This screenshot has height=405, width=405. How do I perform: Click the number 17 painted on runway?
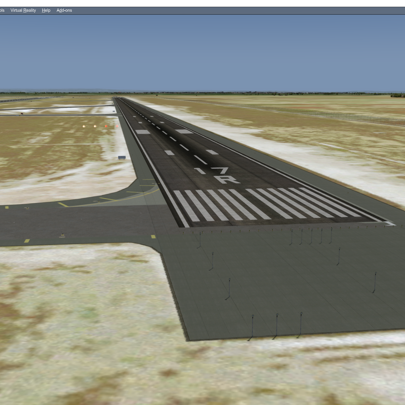pyautogui.click(x=212, y=170)
